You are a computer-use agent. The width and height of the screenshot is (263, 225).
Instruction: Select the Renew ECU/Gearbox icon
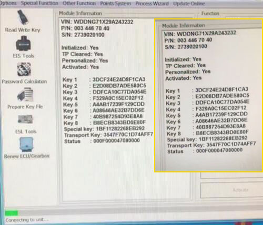click(x=26, y=145)
